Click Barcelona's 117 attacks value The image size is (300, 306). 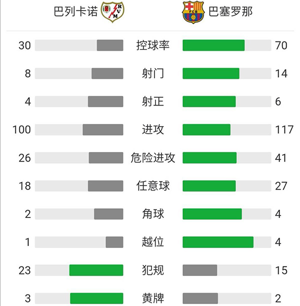284,129
